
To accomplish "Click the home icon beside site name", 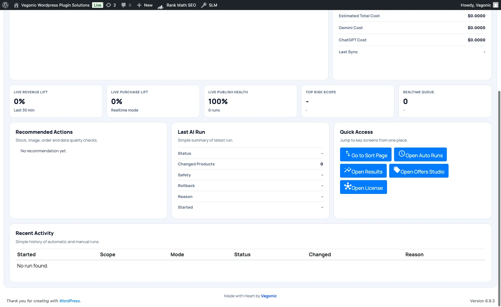I will pos(16,5).
